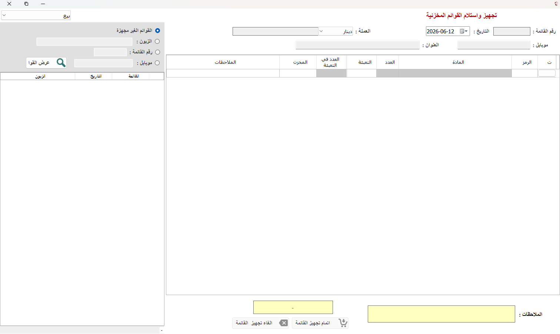The image size is (560, 334).
Task: Click the first row's ملاحظات cell in grid
Action: pyautogui.click(x=223, y=73)
